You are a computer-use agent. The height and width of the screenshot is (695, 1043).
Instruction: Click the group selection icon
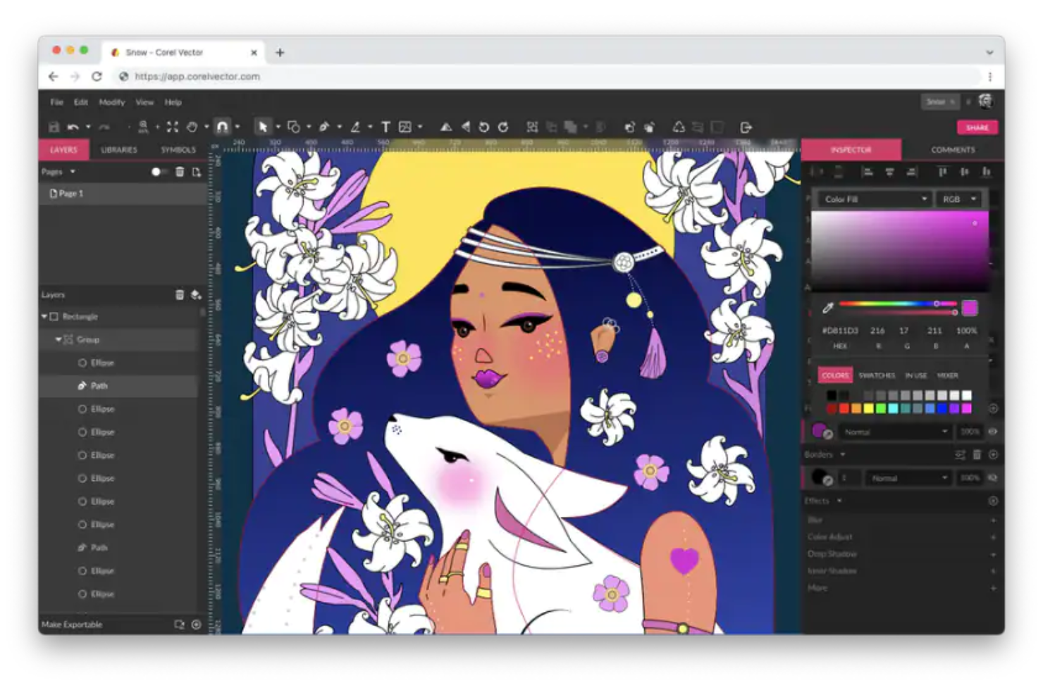[x=532, y=127]
